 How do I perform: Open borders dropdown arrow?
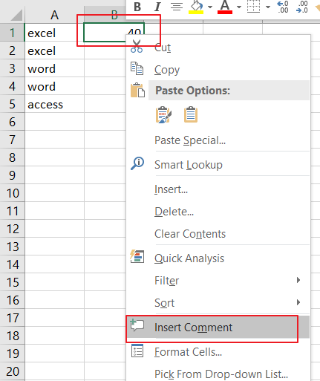[x=268, y=7]
